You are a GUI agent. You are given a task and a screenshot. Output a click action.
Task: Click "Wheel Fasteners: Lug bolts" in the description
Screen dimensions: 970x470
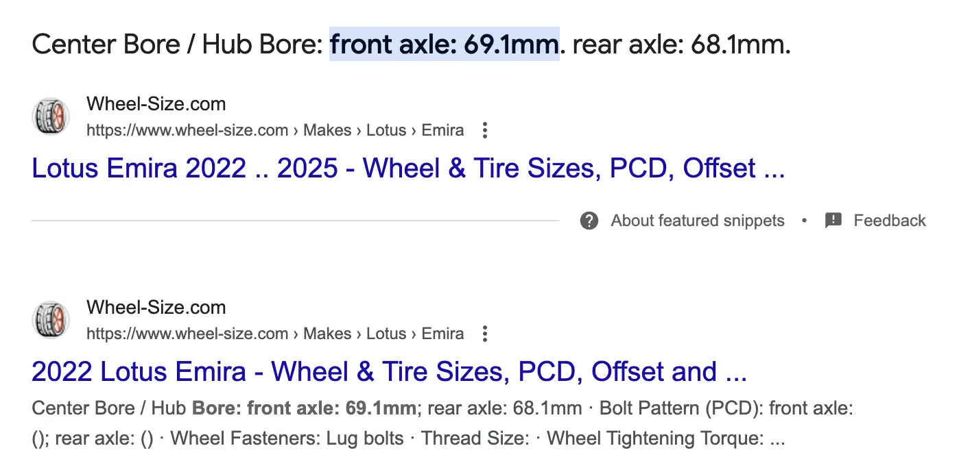(x=287, y=438)
